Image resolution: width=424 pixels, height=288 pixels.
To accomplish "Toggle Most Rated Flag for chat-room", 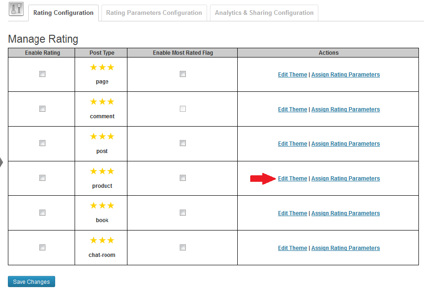I will [183, 247].
